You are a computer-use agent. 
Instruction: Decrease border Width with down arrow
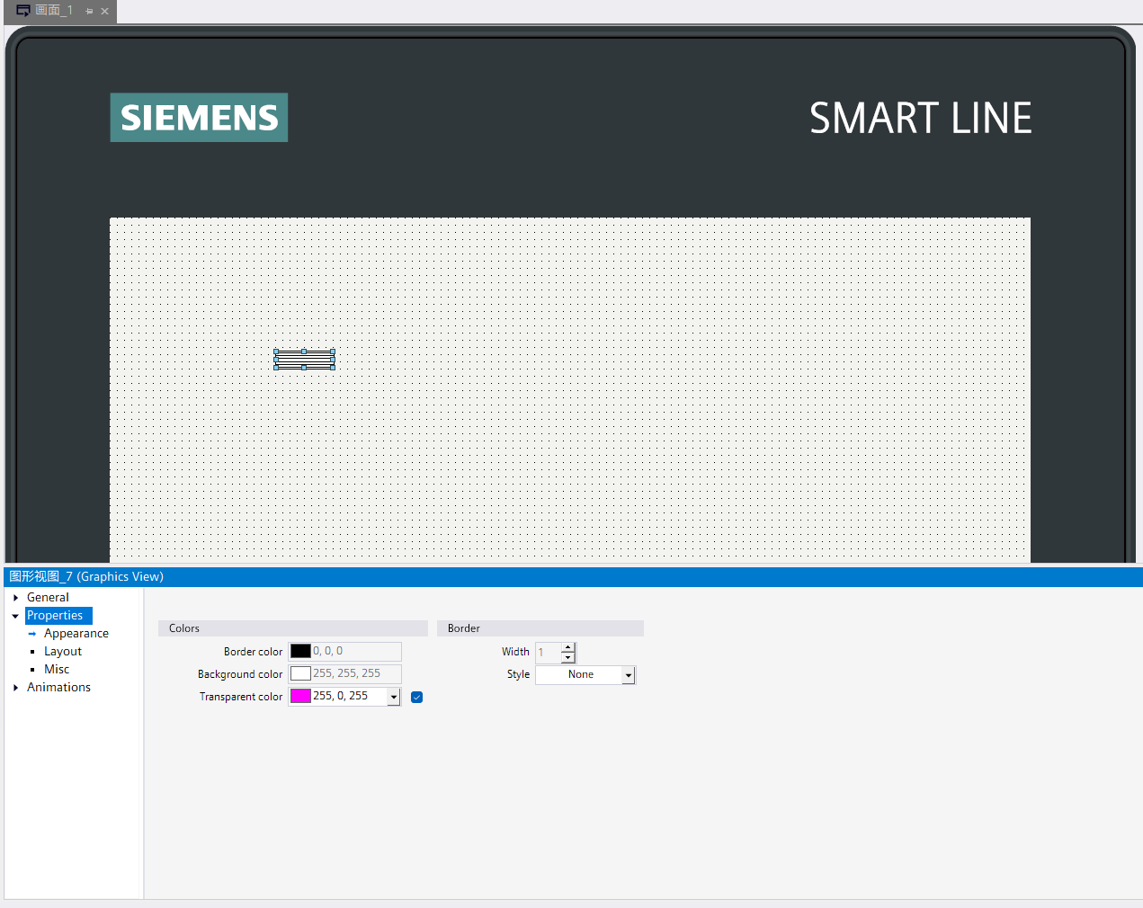click(567, 657)
